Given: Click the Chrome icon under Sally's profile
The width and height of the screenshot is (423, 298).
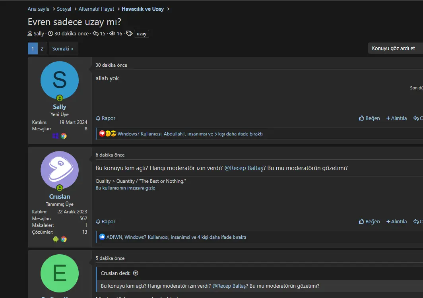Looking at the screenshot, I should 64,136.
